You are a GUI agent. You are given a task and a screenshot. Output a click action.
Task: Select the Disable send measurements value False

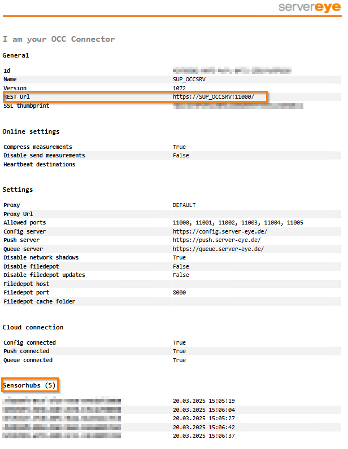[181, 155]
